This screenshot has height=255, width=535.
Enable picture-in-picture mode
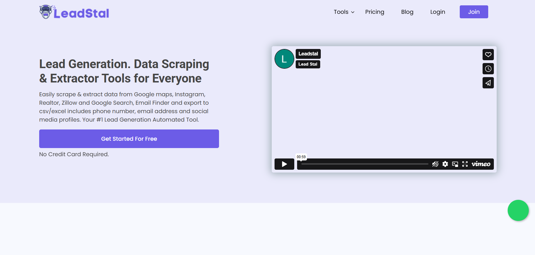(x=455, y=164)
